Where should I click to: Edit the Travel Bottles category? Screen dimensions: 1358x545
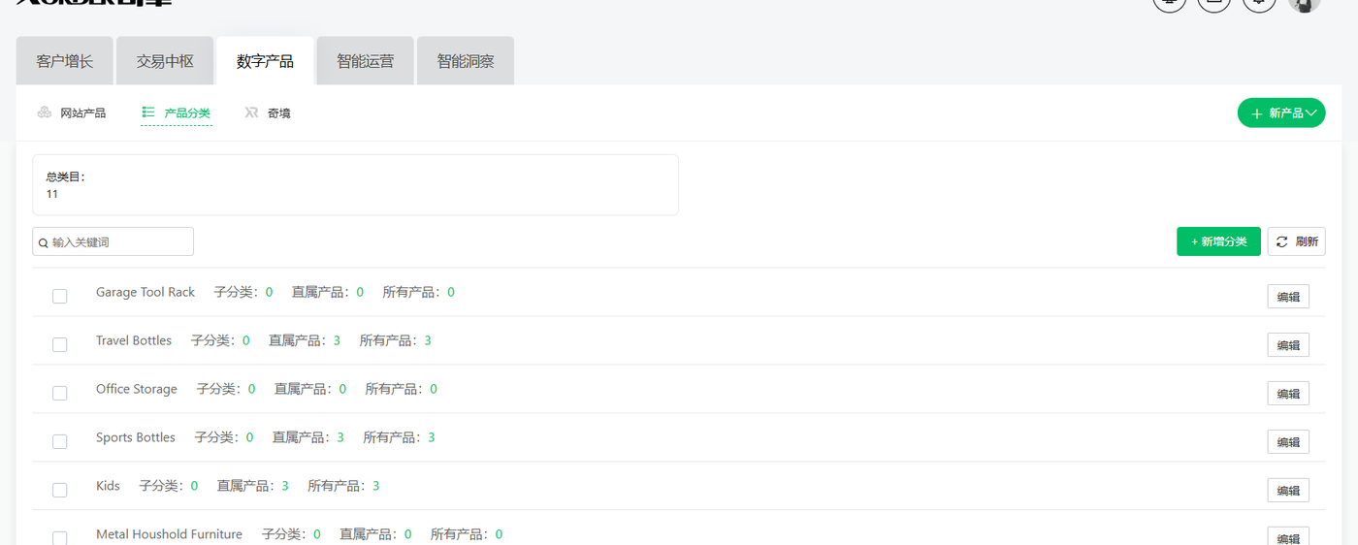pos(1288,345)
